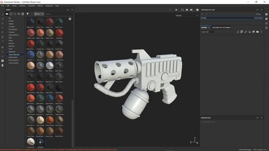Open the Viewport menu
269x151 pixels.
32,5
